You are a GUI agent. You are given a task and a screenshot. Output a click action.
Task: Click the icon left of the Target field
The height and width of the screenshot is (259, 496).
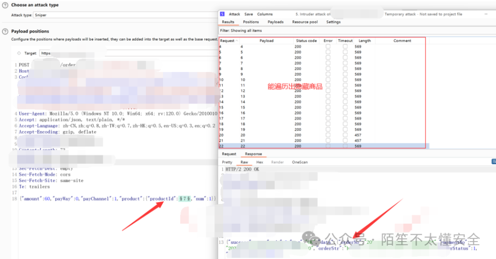pyautogui.click(x=19, y=53)
